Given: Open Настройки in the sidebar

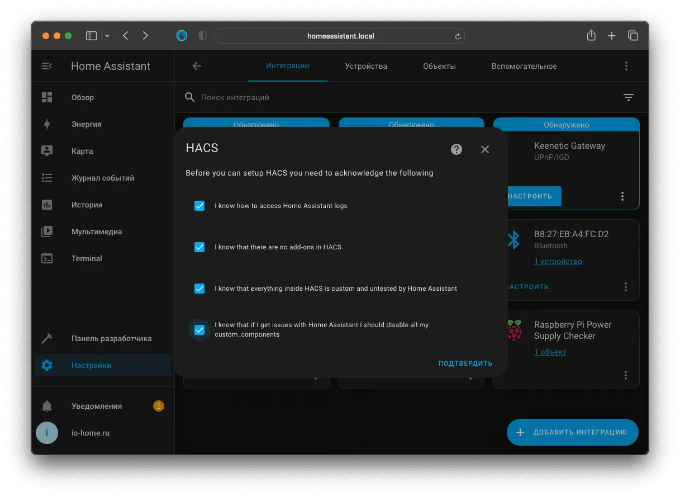Looking at the screenshot, I should (103, 365).
